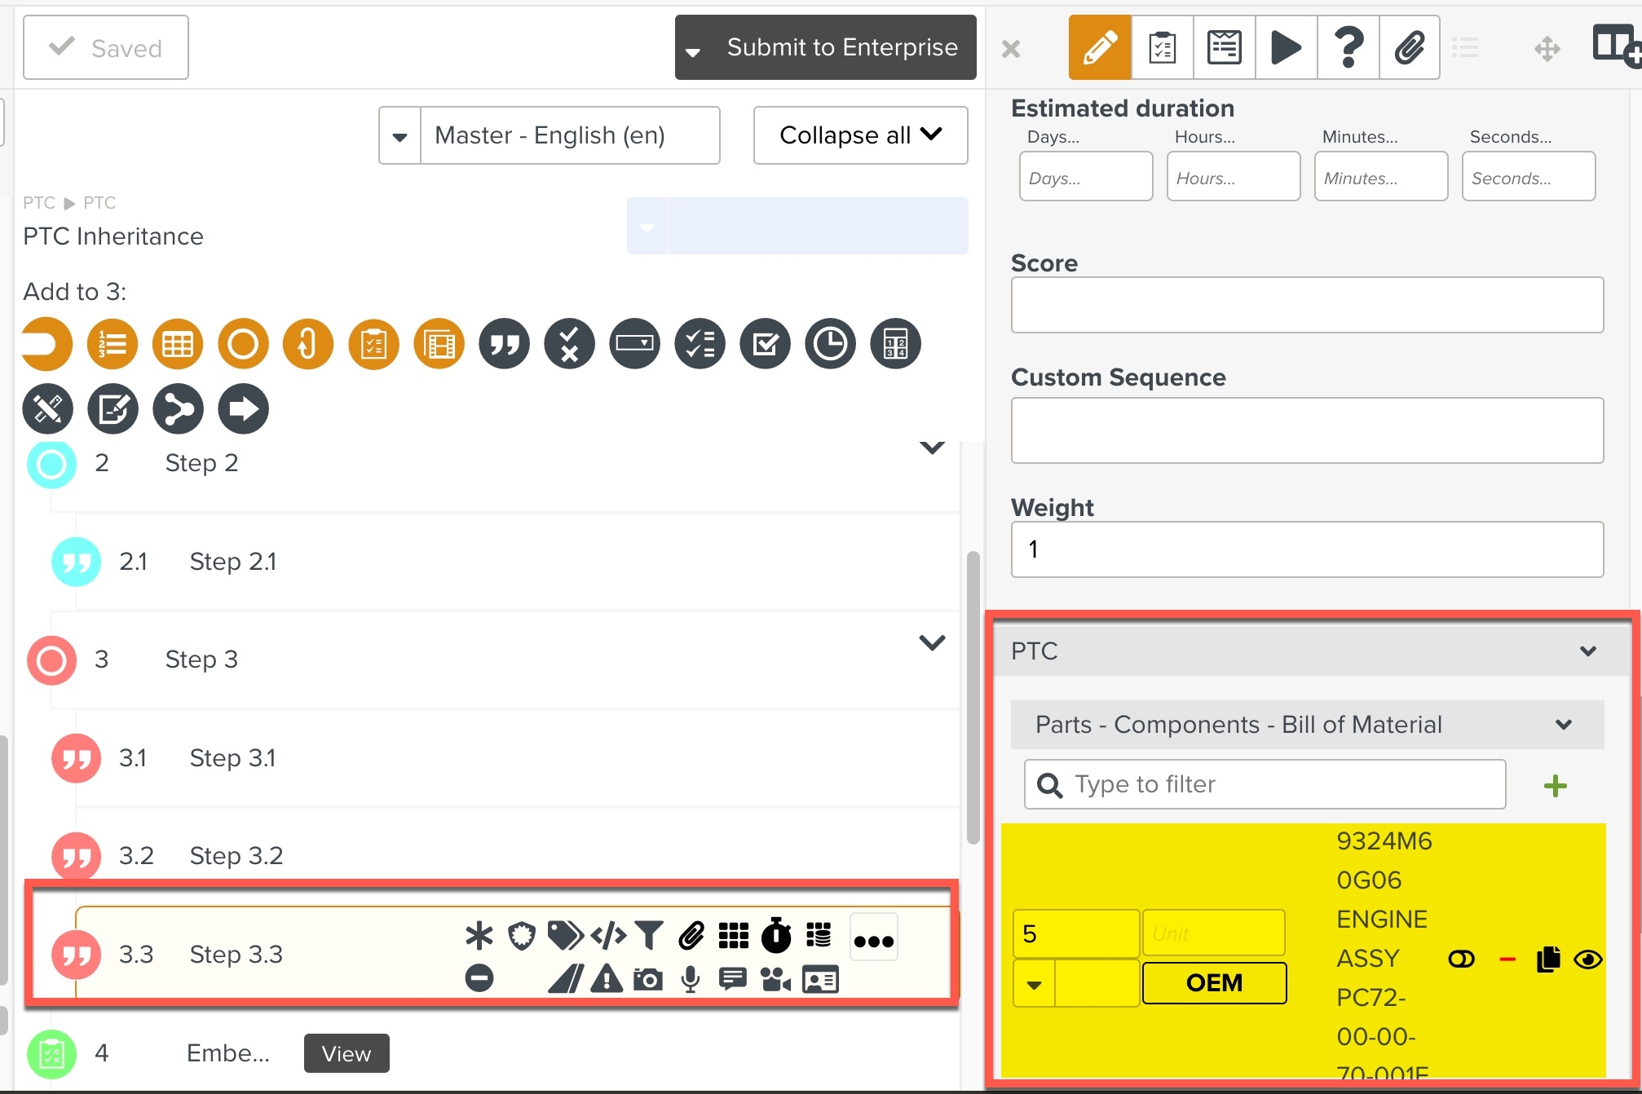Open the help question mark panel

point(1348,47)
